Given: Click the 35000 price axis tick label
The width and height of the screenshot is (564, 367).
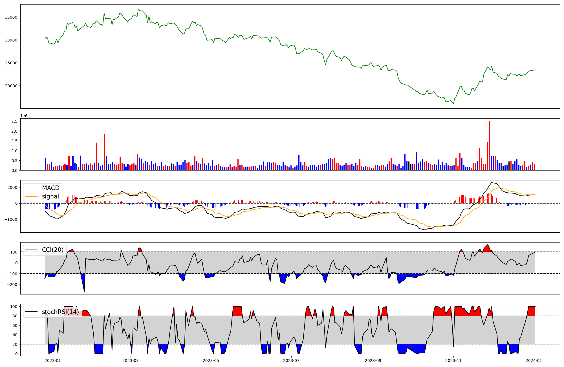Looking at the screenshot, I should [x=11, y=17].
